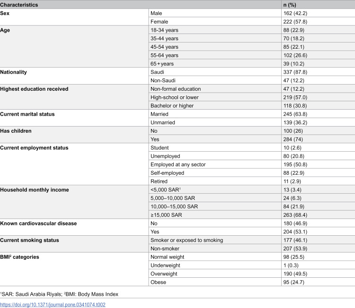Click Highest education received label
The height and width of the screenshot is (308, 355).
point(34,89)
